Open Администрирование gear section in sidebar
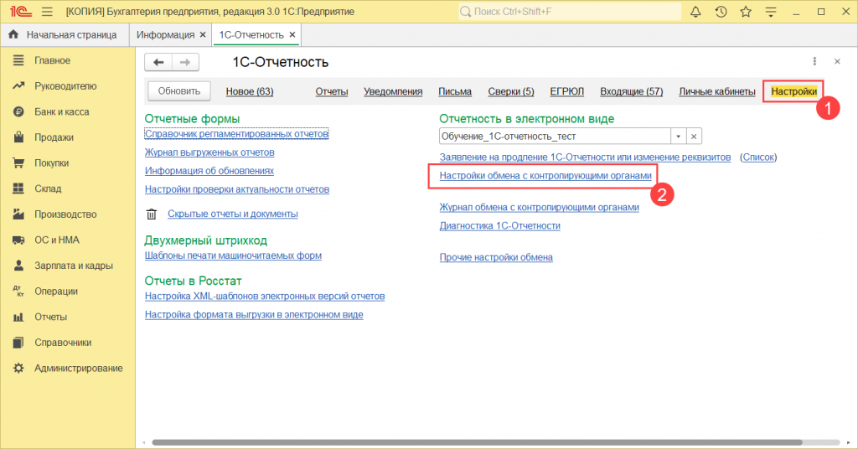 click(x=68, y=368)
